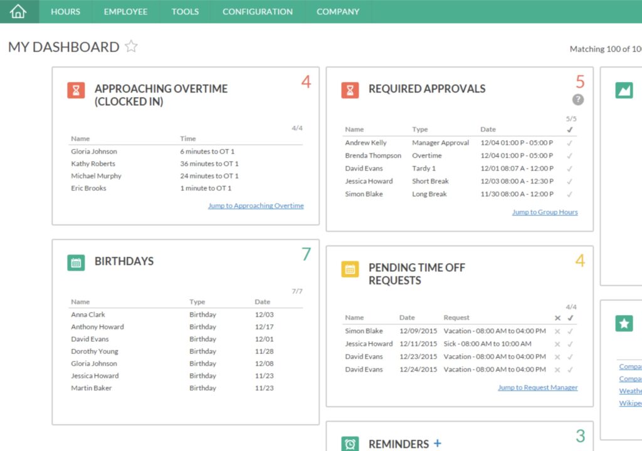Image resolution: width=642 pixels, height=451 pixels.
Task: Select Anna Clark birthday row
Action: point(186,314)
